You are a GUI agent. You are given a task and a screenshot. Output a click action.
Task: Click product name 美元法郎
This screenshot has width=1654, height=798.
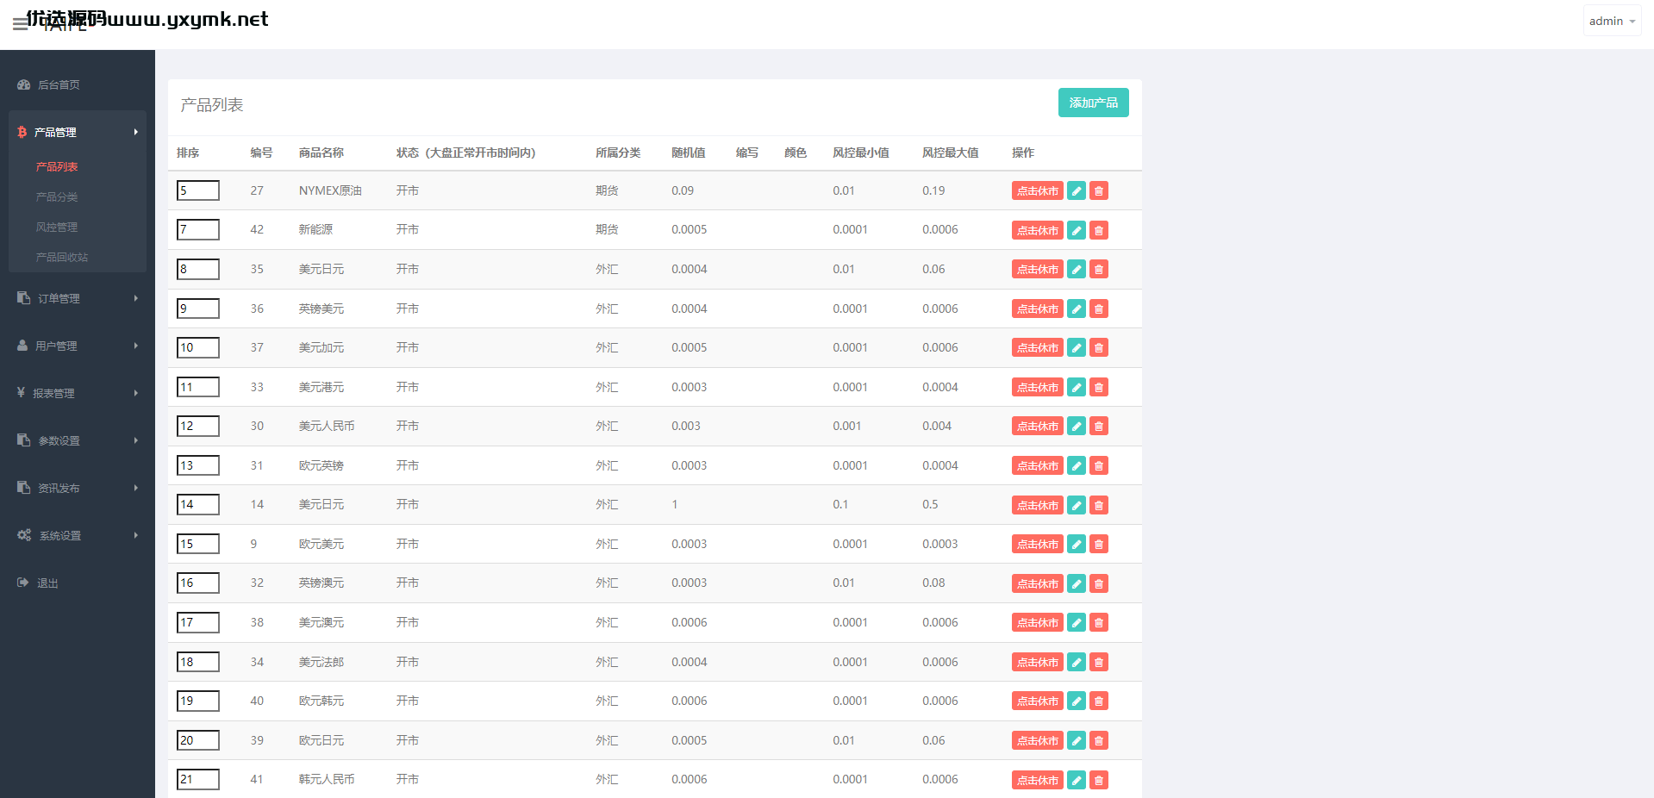click(321, 662)
